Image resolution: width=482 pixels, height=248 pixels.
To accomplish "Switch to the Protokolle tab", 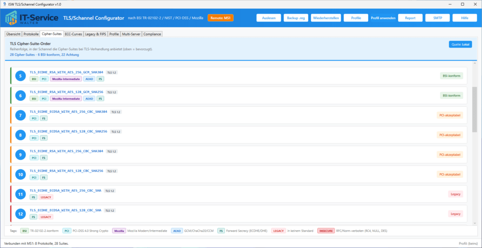I will click(31, 34).
